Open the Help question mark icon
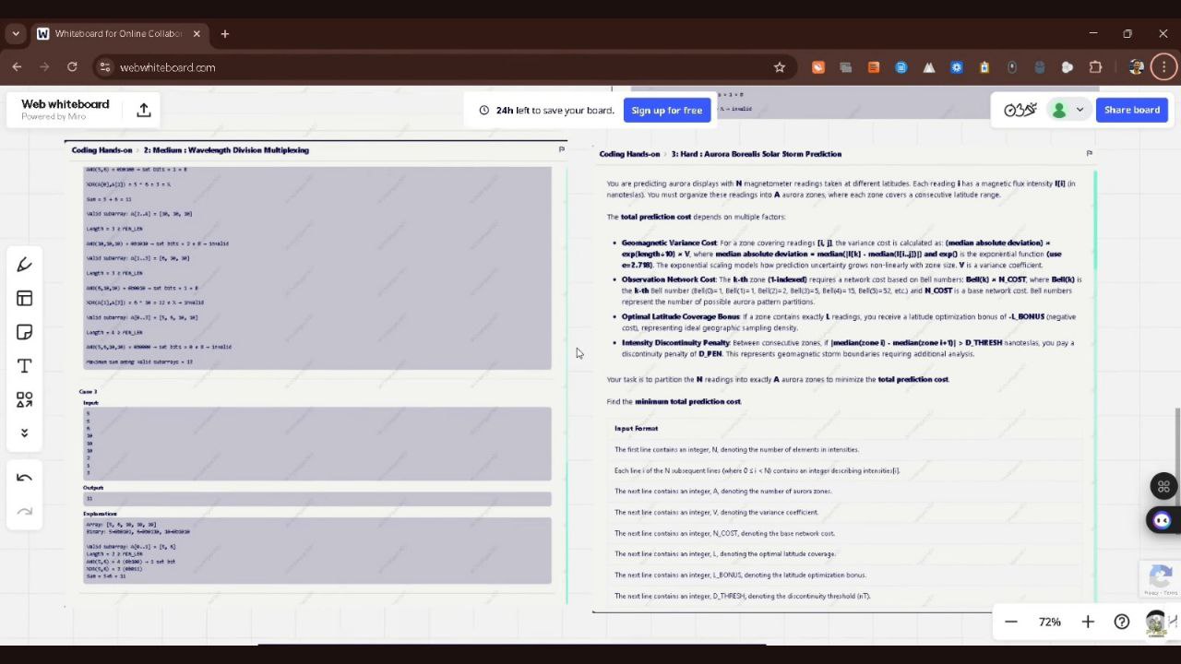Screen dimensions: 1181x664 pyautogui.click(x=1122, y=622)
